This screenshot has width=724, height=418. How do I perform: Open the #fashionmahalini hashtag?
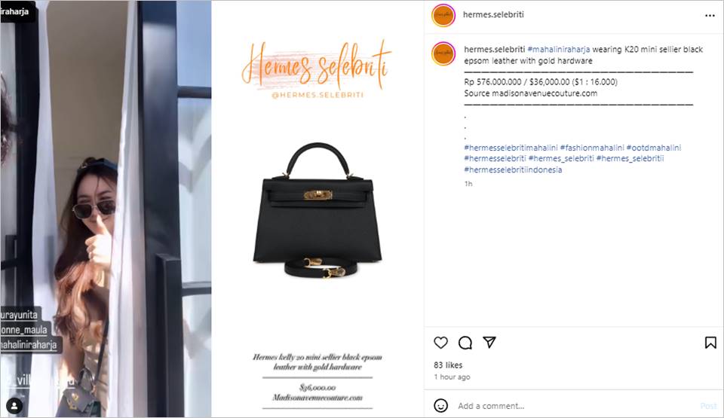(591, 148)
